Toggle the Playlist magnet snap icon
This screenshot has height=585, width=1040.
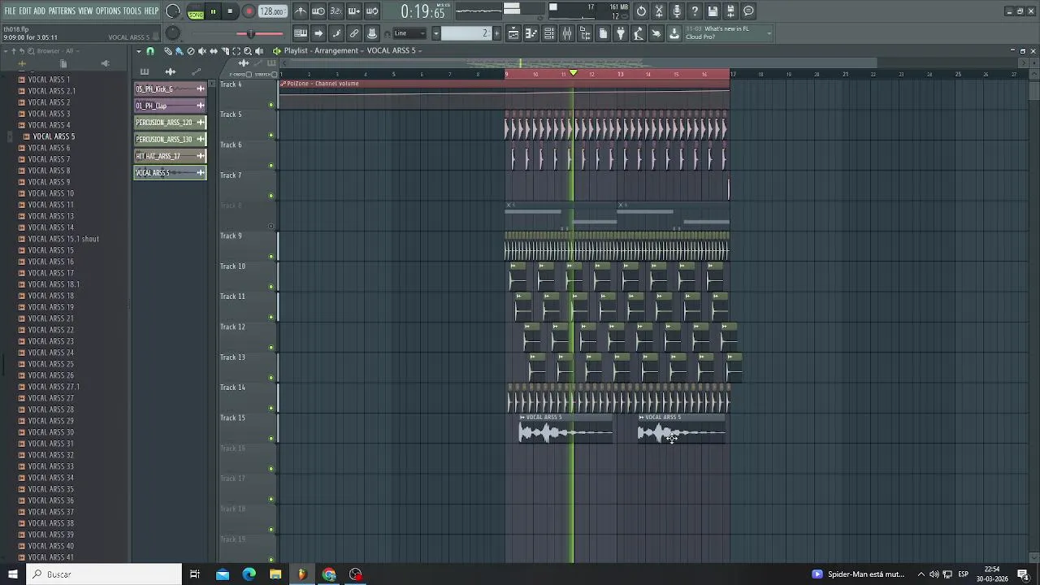click(149, 51)
